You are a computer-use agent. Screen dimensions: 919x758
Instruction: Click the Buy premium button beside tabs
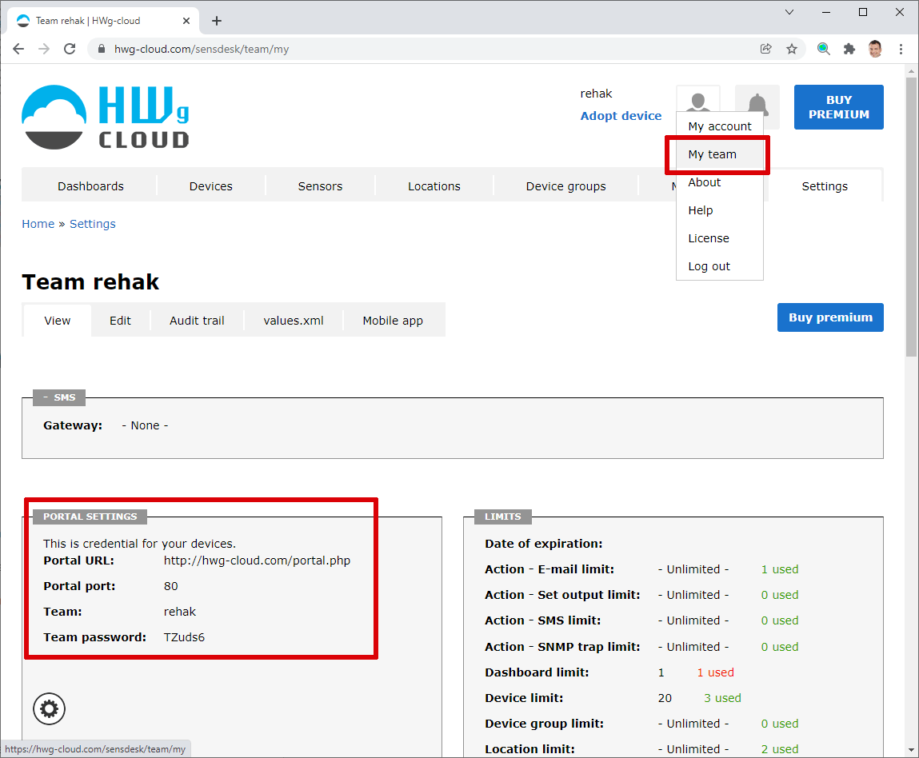[830, 317]
